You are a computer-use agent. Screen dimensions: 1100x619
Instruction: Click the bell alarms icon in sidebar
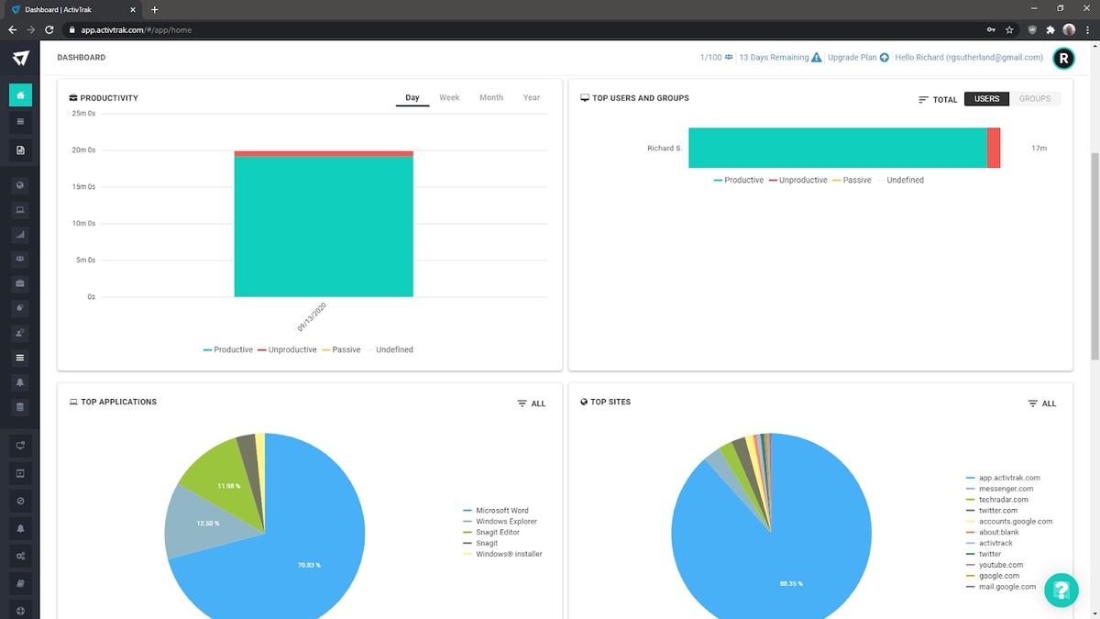[20, 381]
